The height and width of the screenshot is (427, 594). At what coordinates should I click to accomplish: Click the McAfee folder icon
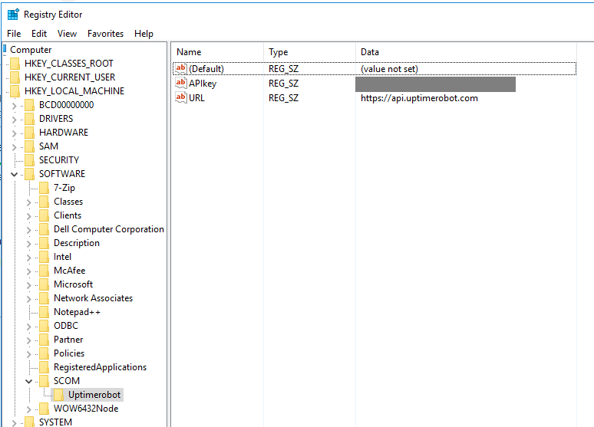pyautogui.click(x=44, y=271)
